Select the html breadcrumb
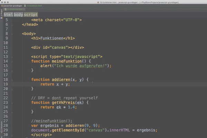This screenshot has height=138, width=207. tap(8, 14)
